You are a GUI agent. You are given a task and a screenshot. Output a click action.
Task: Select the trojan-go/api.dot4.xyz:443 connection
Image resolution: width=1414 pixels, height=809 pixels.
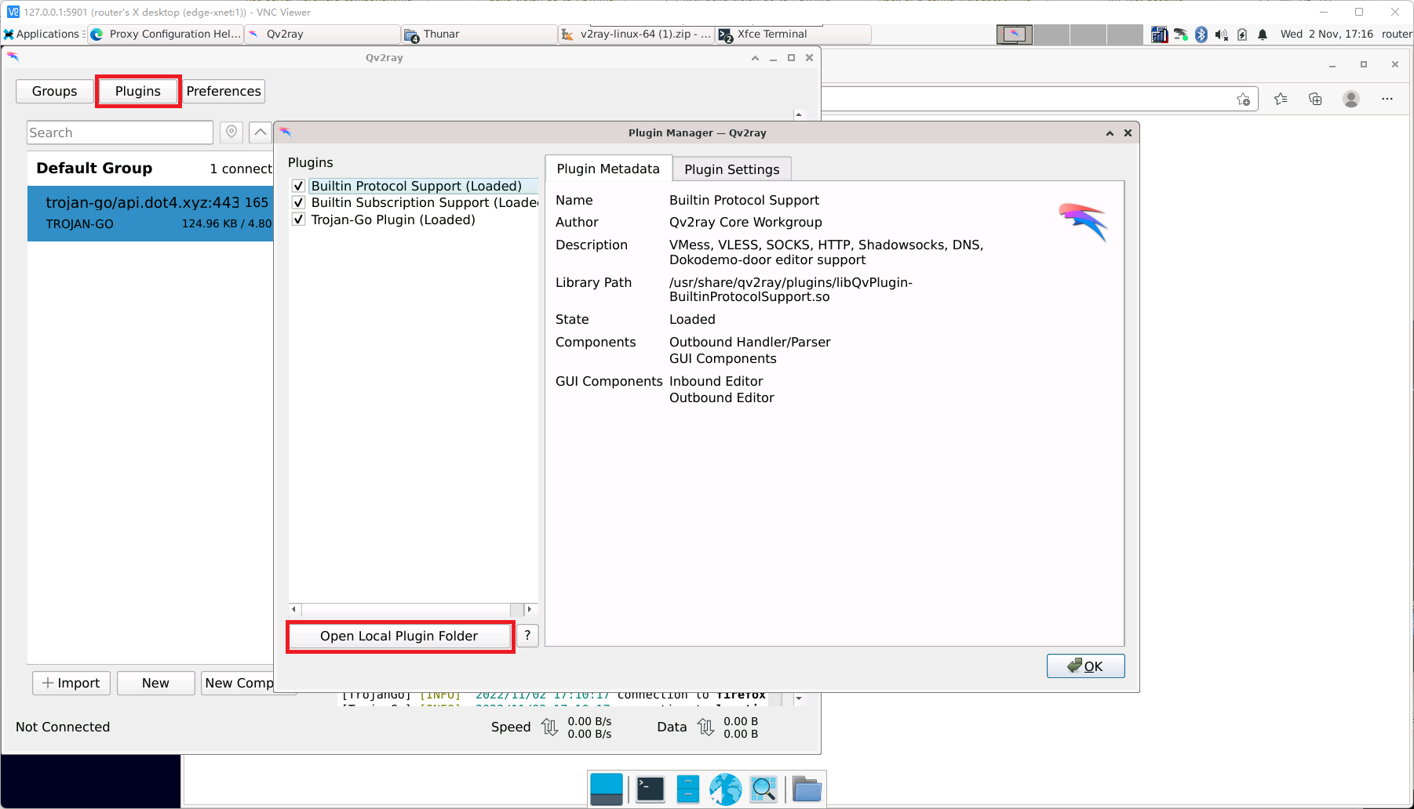[x=151, y=213]
